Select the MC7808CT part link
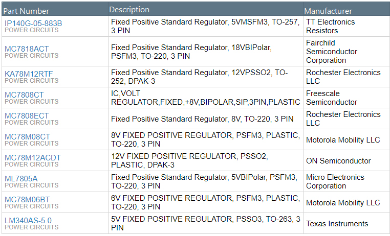 tap(25, 95)
